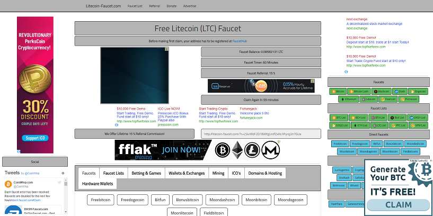Select the referral URL input field
This screenshot has width=433, height=216.
click(261, 134)
